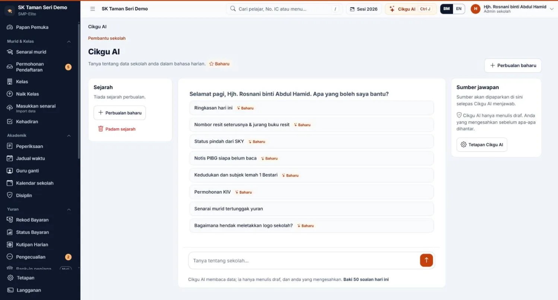Click the Tetapan gear icon in sidebar
This screenshot has height=300, width=558.
[10, 278]
